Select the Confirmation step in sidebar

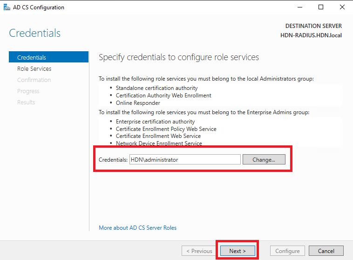[x=34, y=80]
